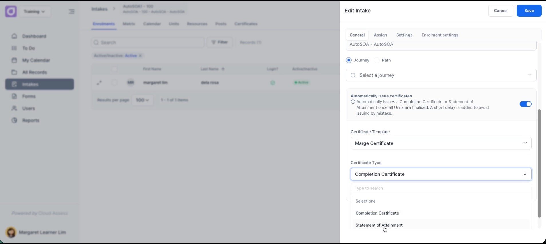Save the intake changes
The width and height of the screenshot is (546, 244).
529,11
